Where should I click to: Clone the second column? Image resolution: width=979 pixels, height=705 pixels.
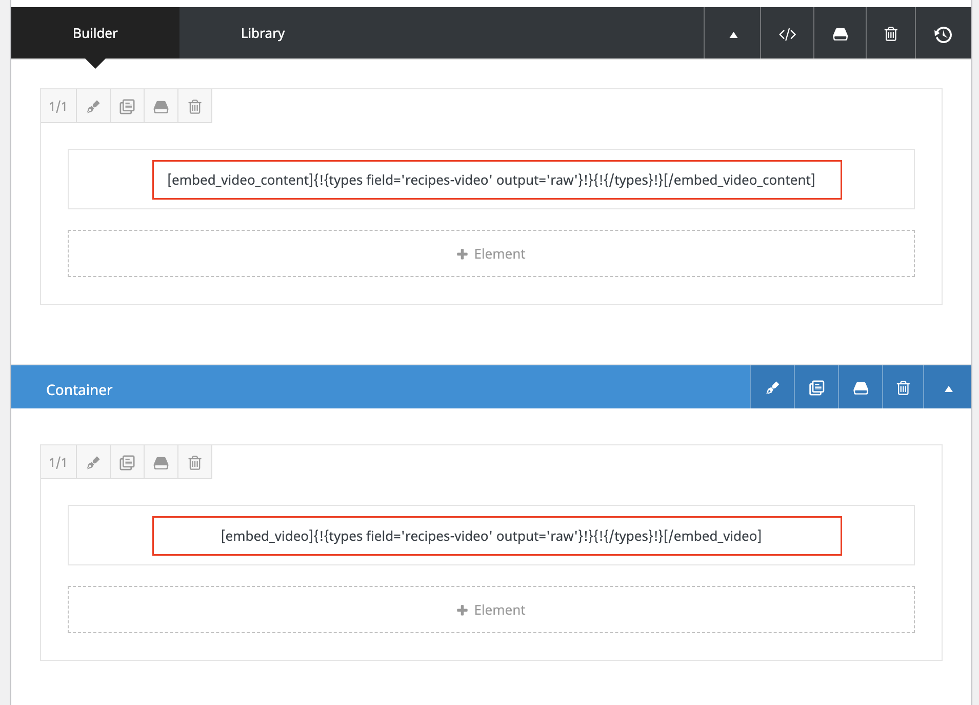[127, 462]
